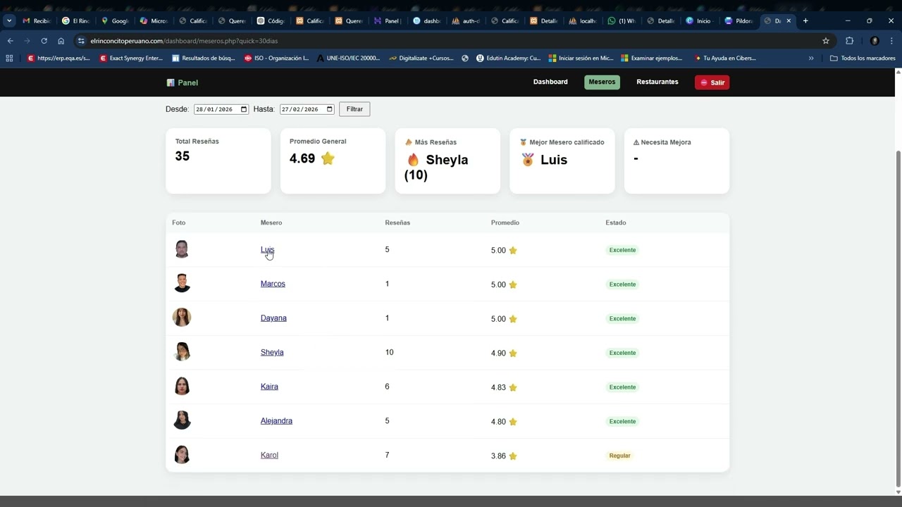Click Kaira's profile photo
The image size is (902, 507).
pyautogui.click(x=182, y=386)
